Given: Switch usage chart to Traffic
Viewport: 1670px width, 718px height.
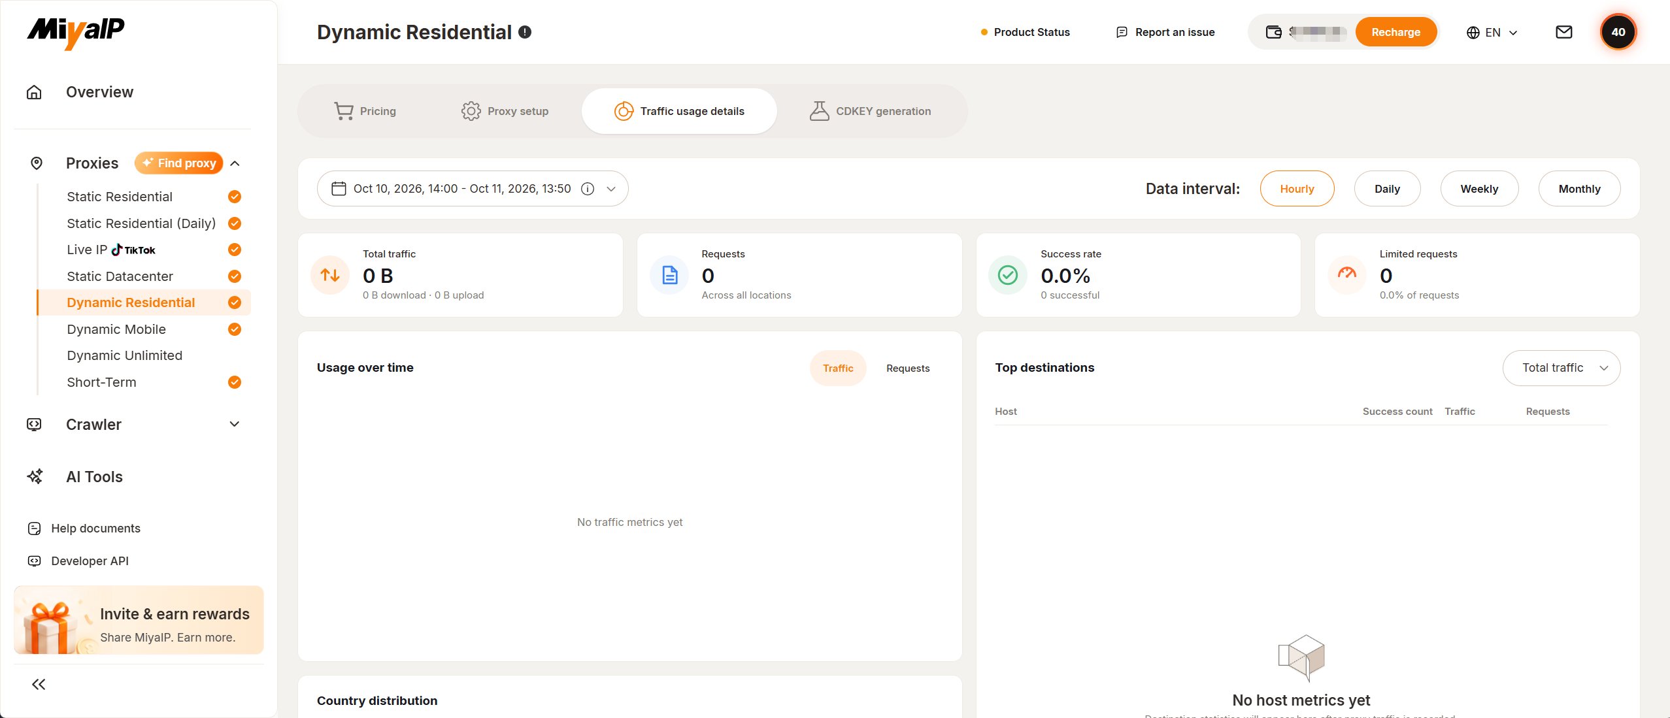Looking at the screenshot, I should [838, 368].
